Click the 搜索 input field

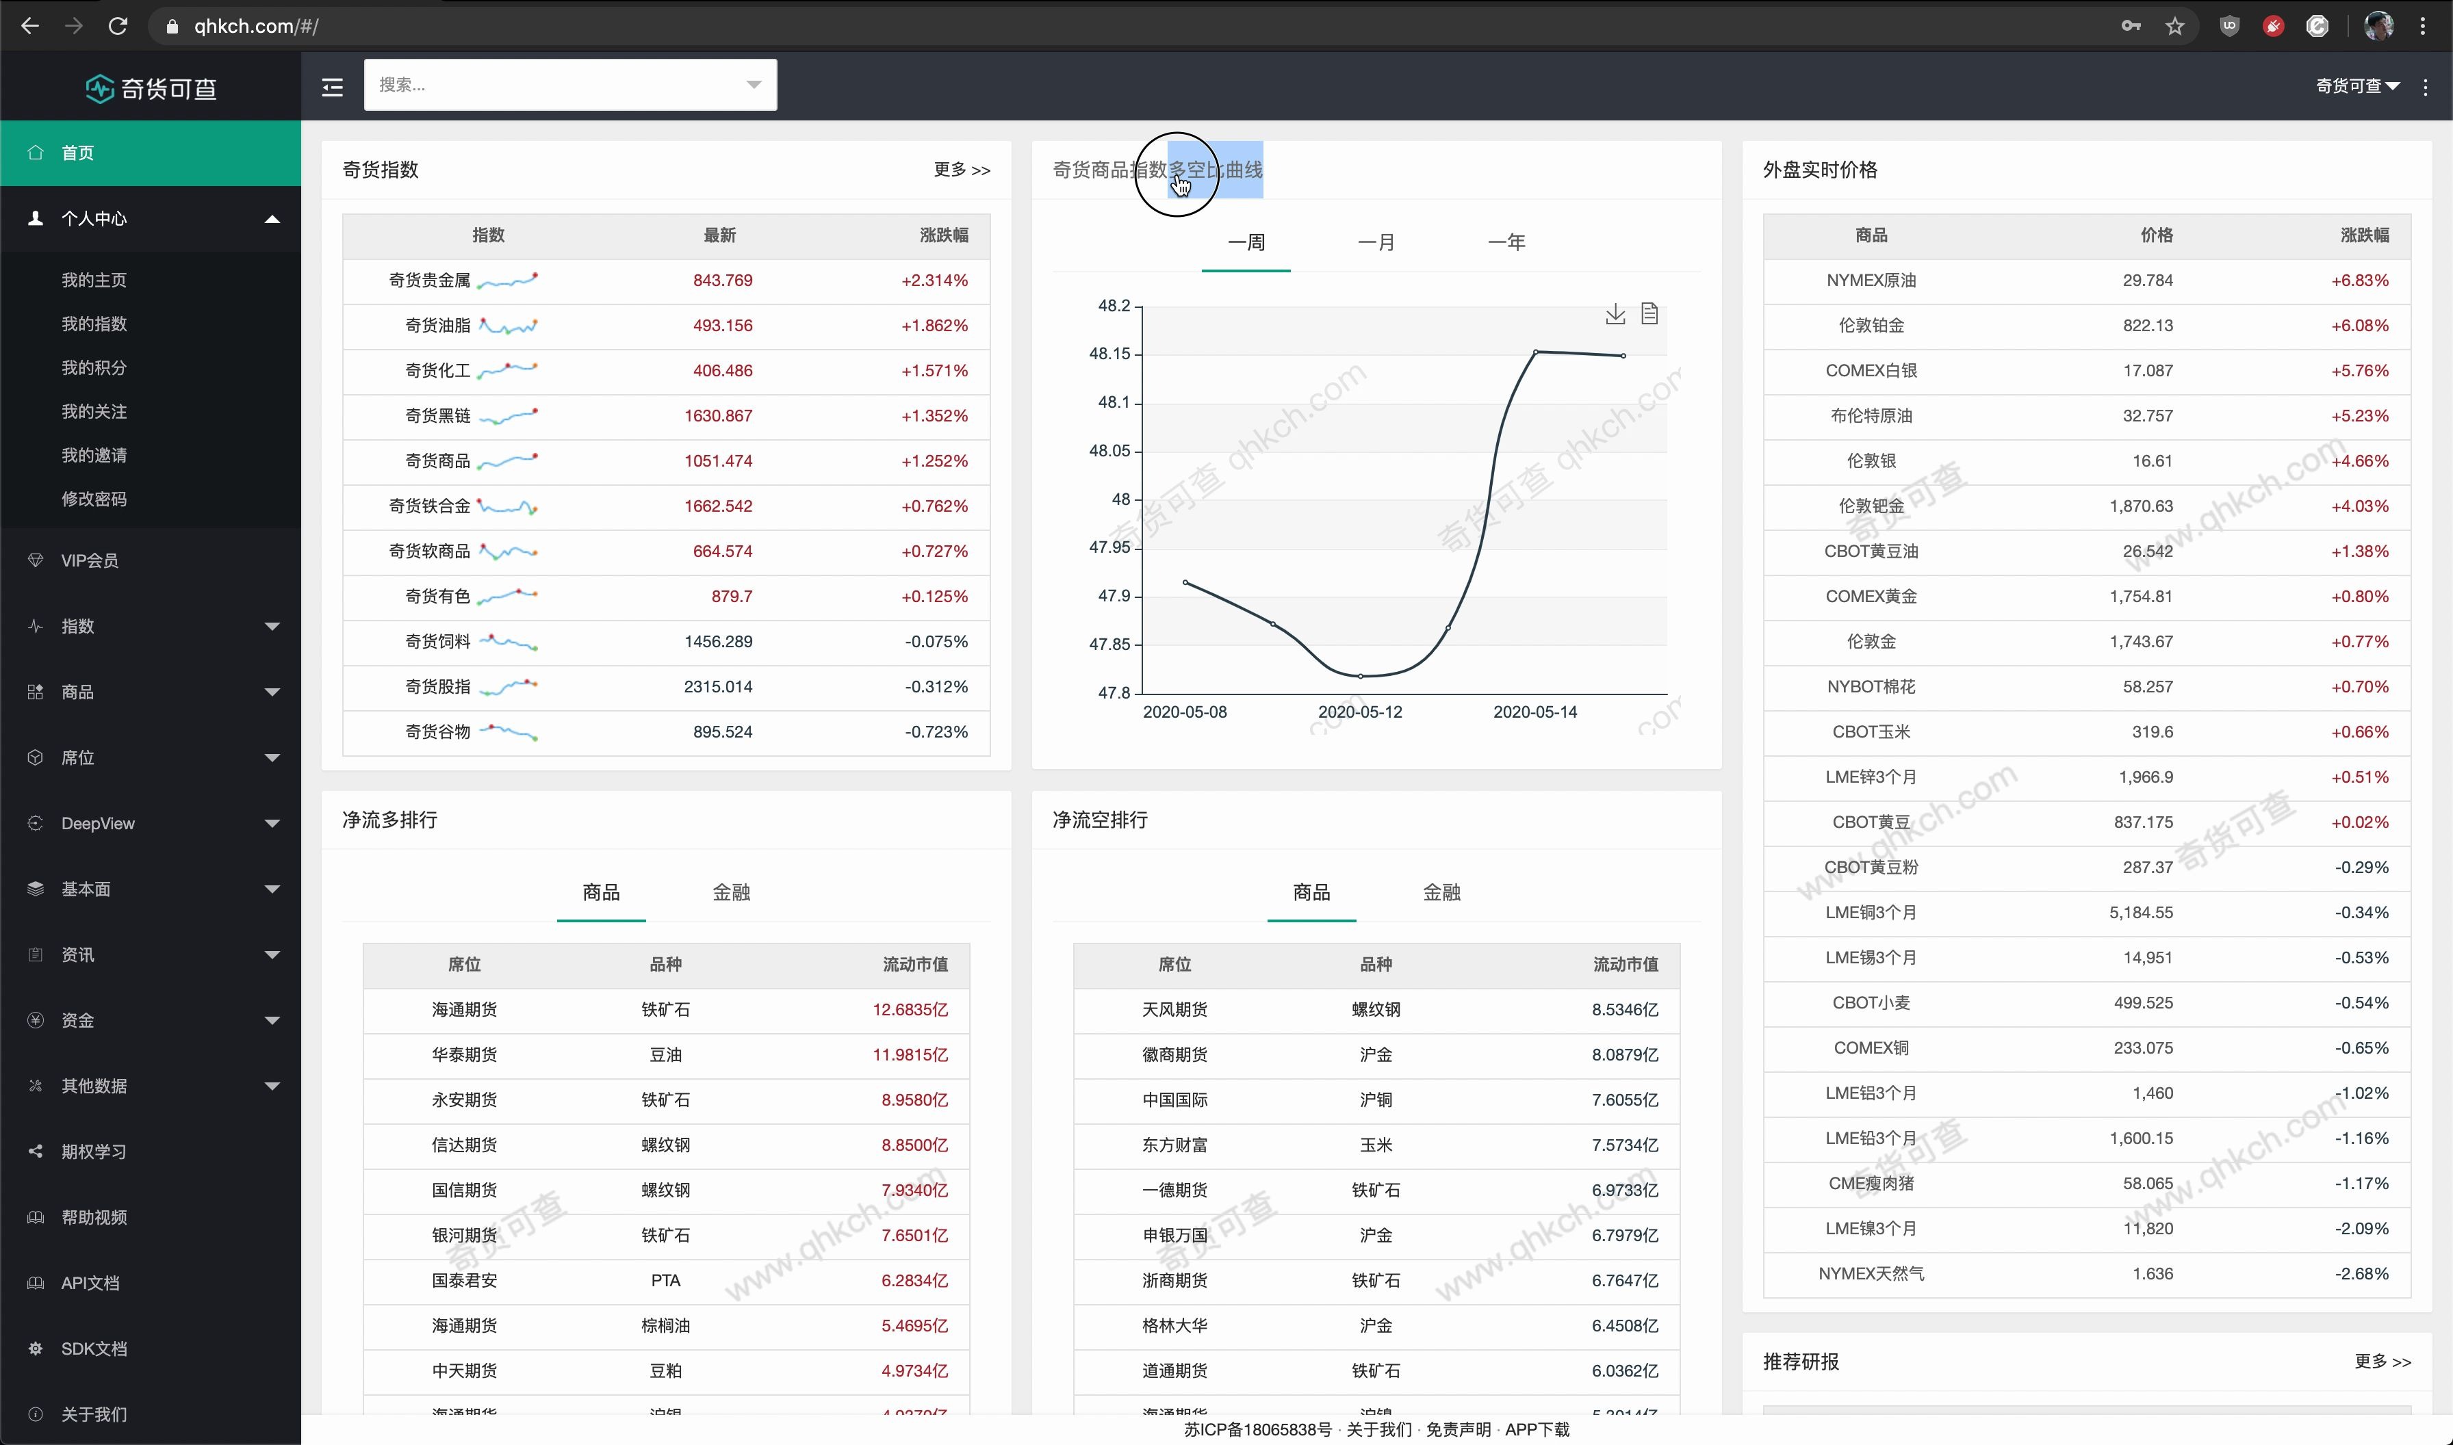pos(569,85)
